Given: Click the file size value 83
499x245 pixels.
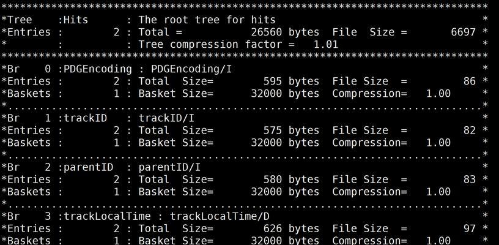Looking at the screenshot, I should 470,179.
